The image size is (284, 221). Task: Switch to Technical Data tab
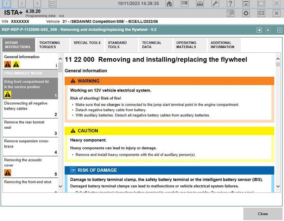tap(155, 45)
